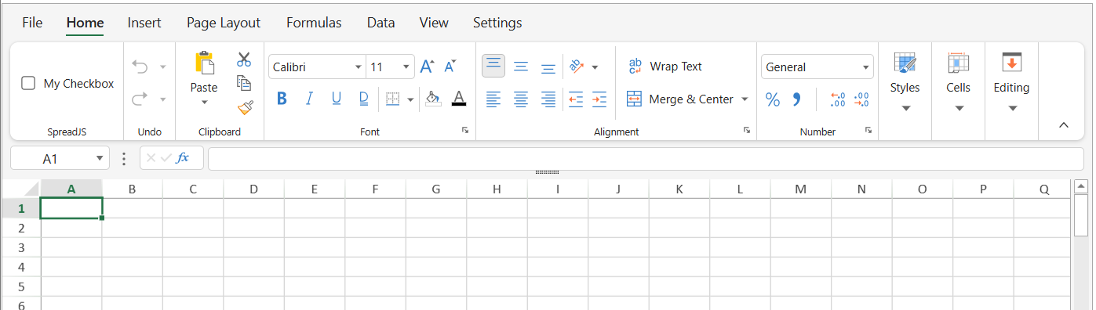Switch to the Page Layout tab
The width and height of the screenshot is (1096, 310).
[224, 23]
